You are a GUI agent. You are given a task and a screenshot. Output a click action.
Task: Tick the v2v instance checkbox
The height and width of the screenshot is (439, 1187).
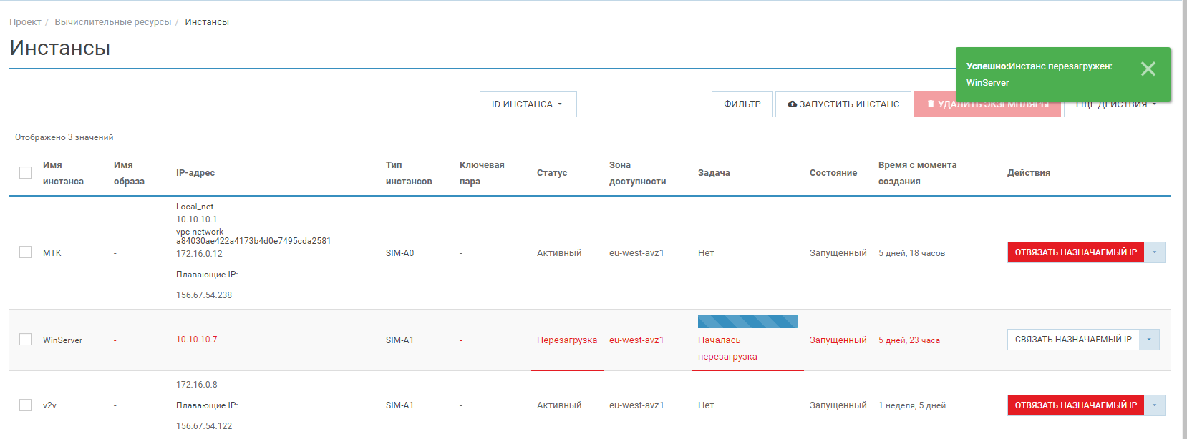[26, 405]
